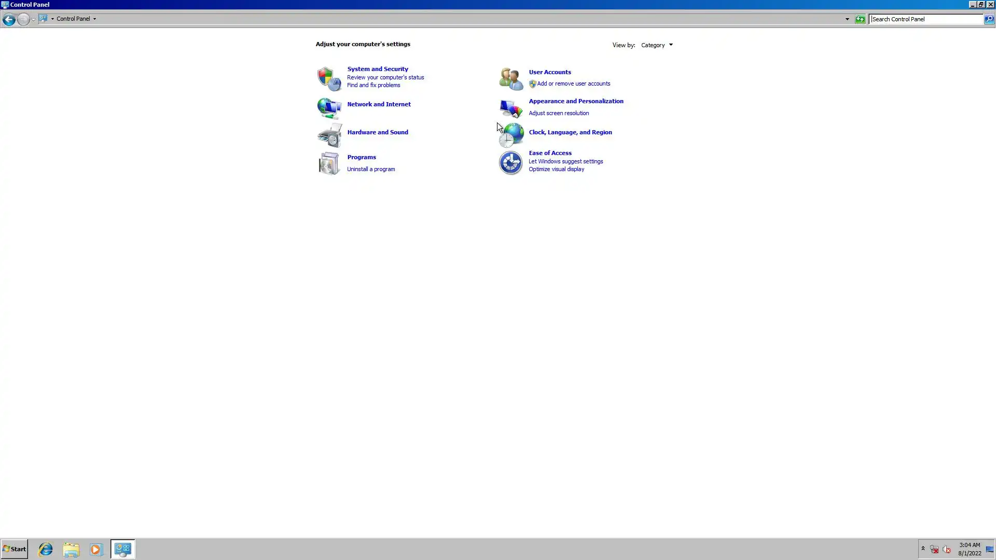Image resolution: width=996 pixels, height=560 pixels.
Task: Click inside the Search Control Panel field
Action: pyautogui.click(x=925, y=19)
